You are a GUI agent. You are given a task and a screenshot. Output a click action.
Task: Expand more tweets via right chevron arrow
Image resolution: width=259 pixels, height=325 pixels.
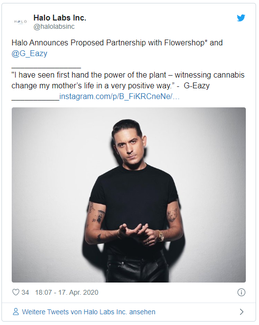click(241, 312)
